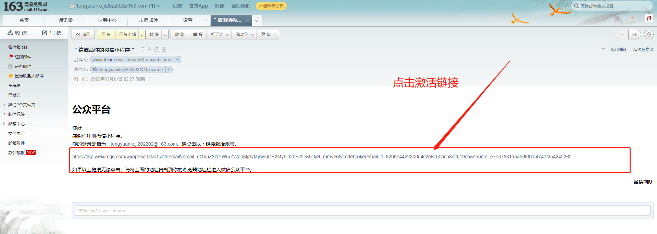657x234 pixels.
Task: Close the 请激活你 email tab
Action: tap(247, 20)
